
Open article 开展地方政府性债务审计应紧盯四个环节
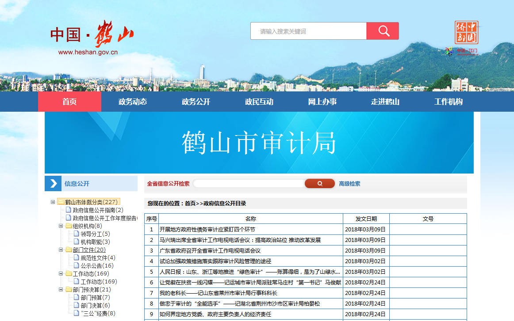point(207,230)
